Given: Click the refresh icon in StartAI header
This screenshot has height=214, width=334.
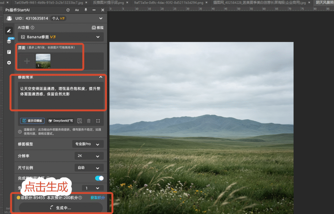Looking at the screenshot, I should click(x=68, y=10).
